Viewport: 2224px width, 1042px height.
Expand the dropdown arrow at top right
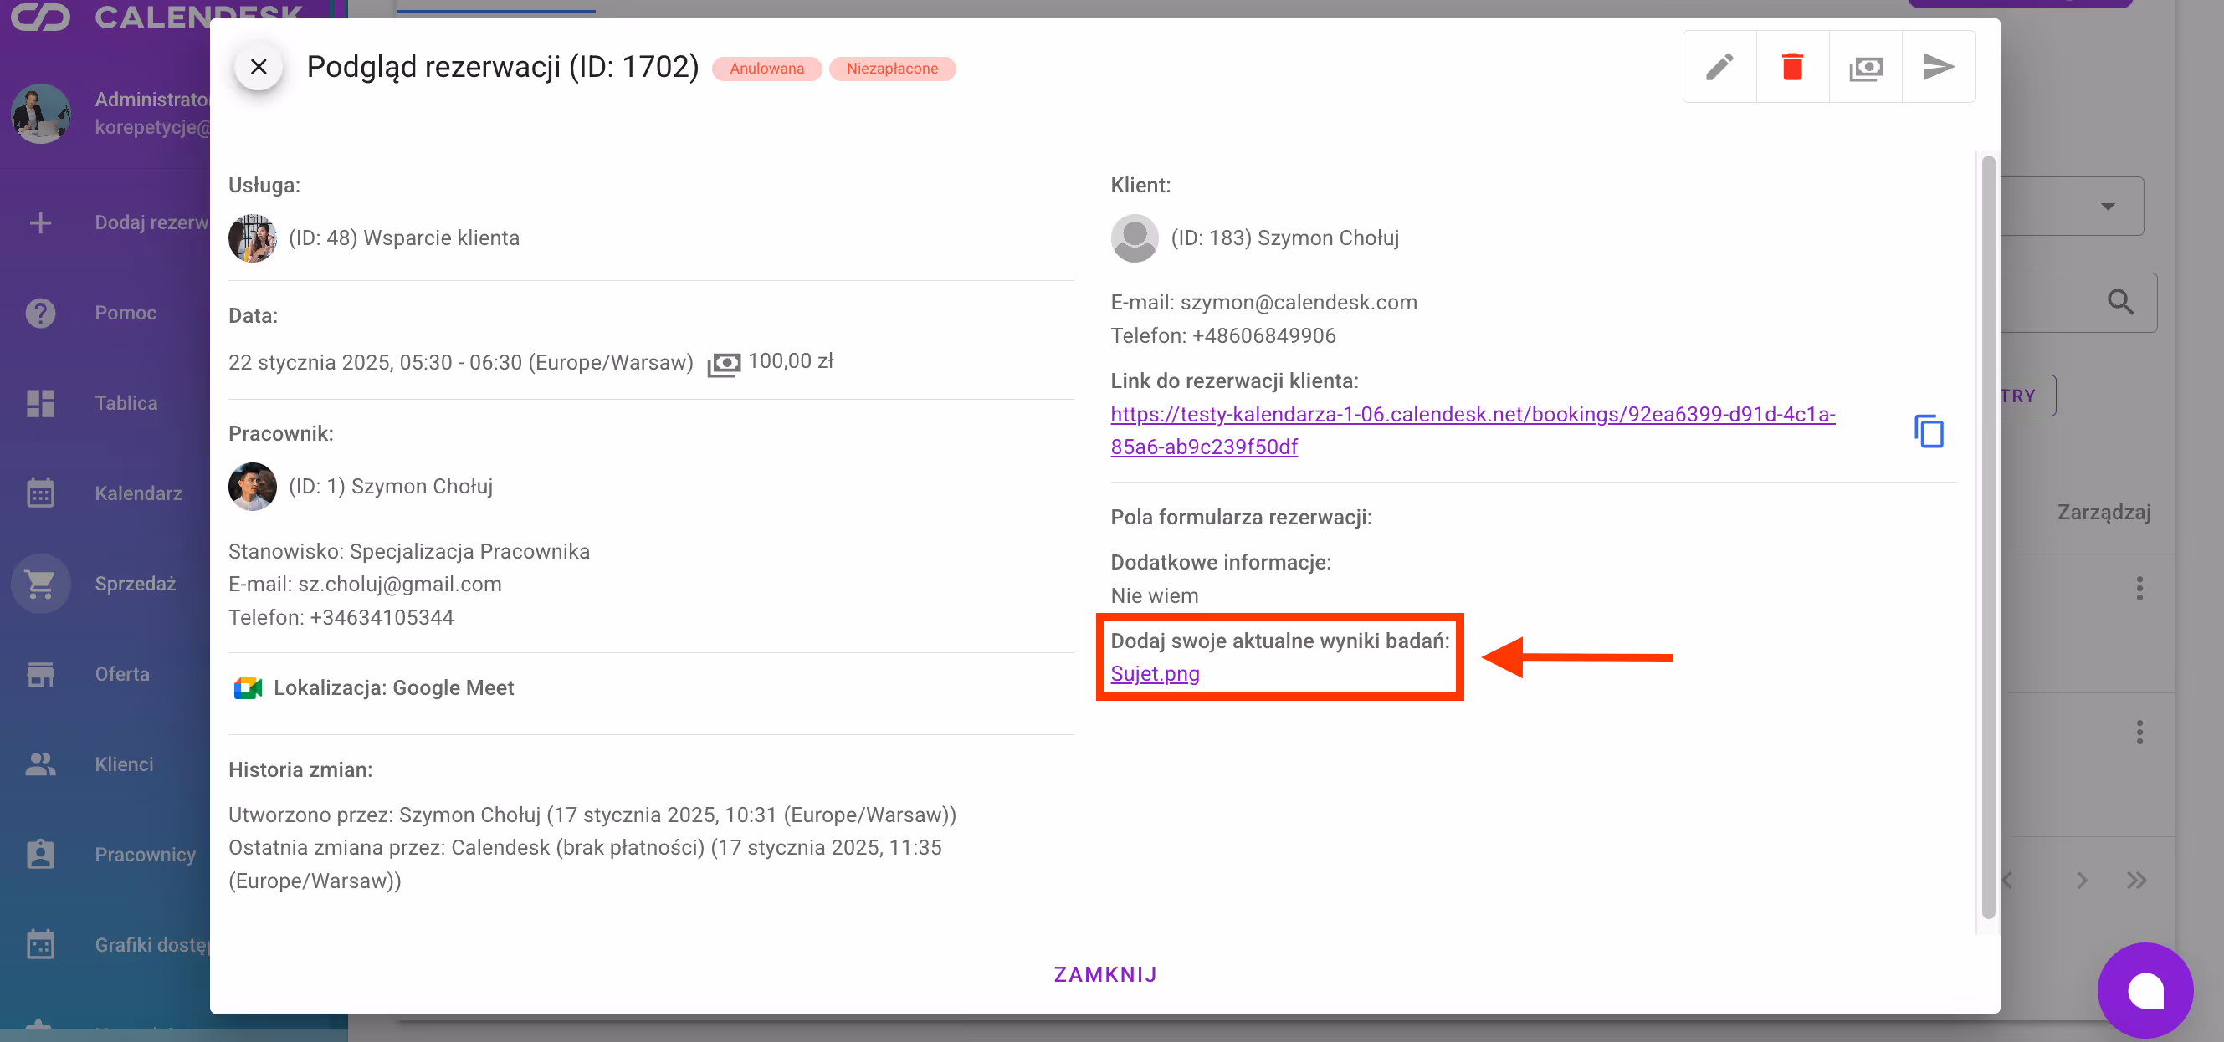coord(2108,207)
